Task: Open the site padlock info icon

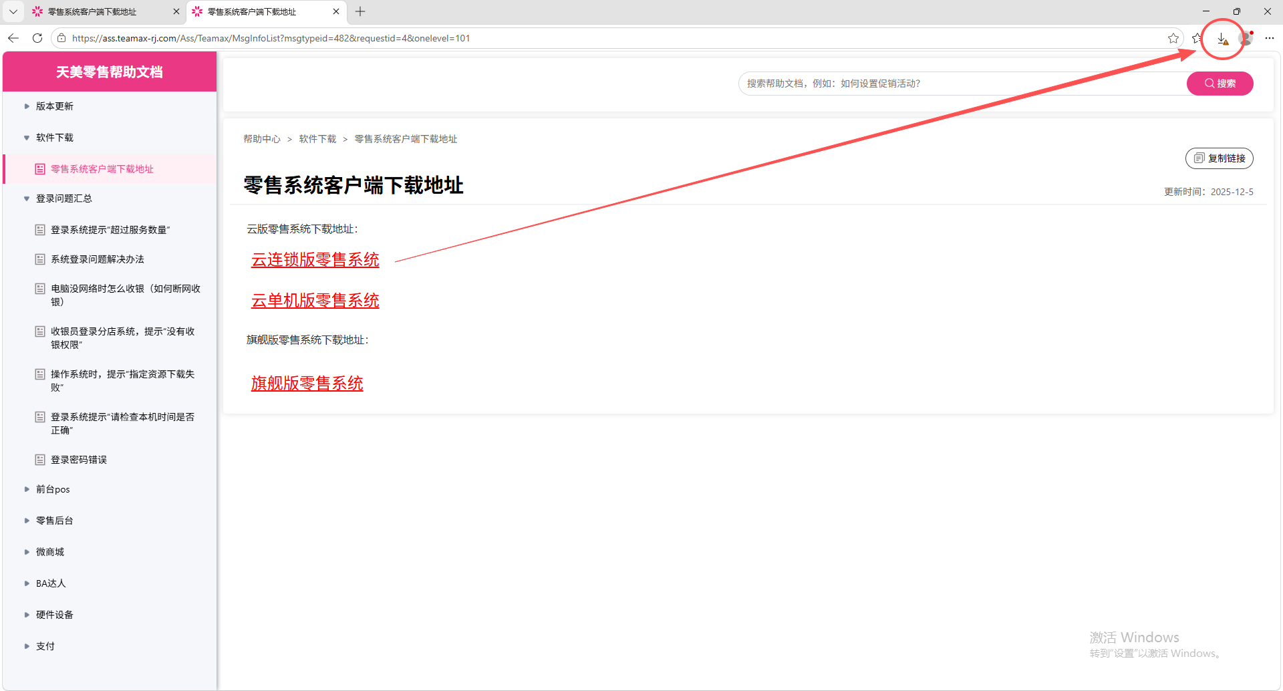Action: click(61, 38)
